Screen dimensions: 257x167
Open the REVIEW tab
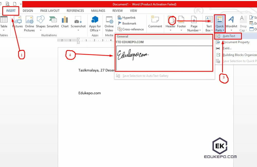pyautogui.click(x=117, y=11)
